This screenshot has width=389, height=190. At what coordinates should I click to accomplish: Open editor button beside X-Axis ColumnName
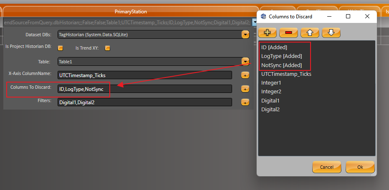click(x=245, y=75)
